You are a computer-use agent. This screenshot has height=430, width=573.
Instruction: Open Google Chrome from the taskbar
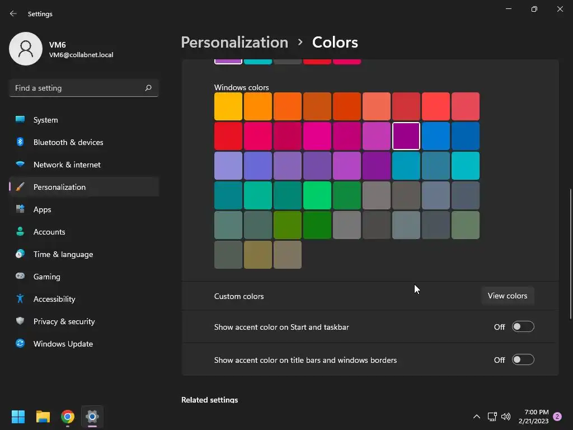click(x=68, y=417)
